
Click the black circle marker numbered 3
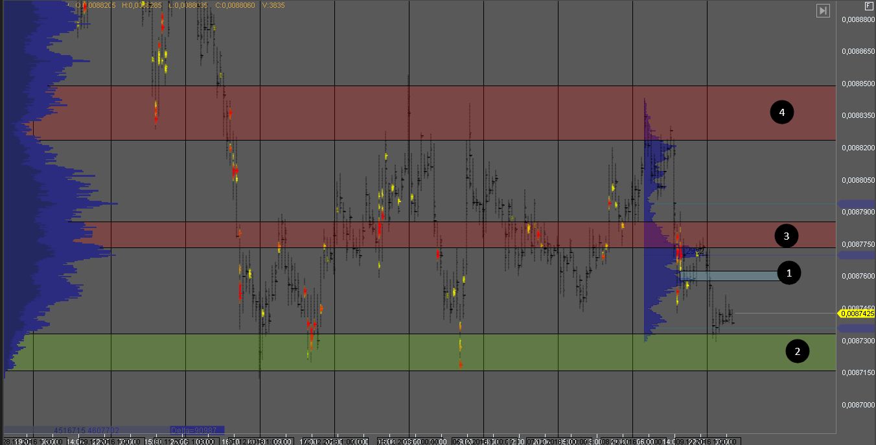786,236
